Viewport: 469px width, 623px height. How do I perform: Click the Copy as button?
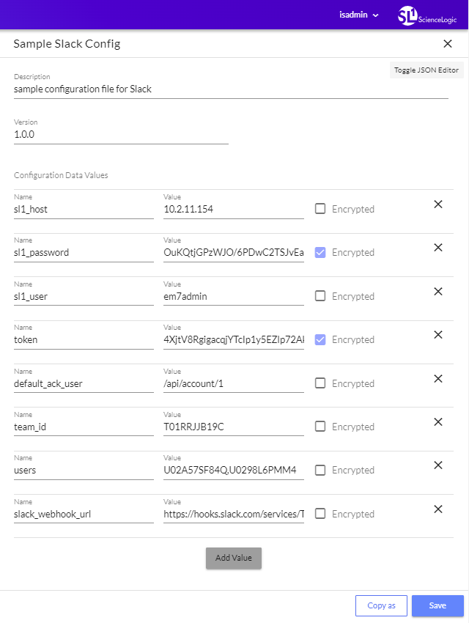pos(381,605)
